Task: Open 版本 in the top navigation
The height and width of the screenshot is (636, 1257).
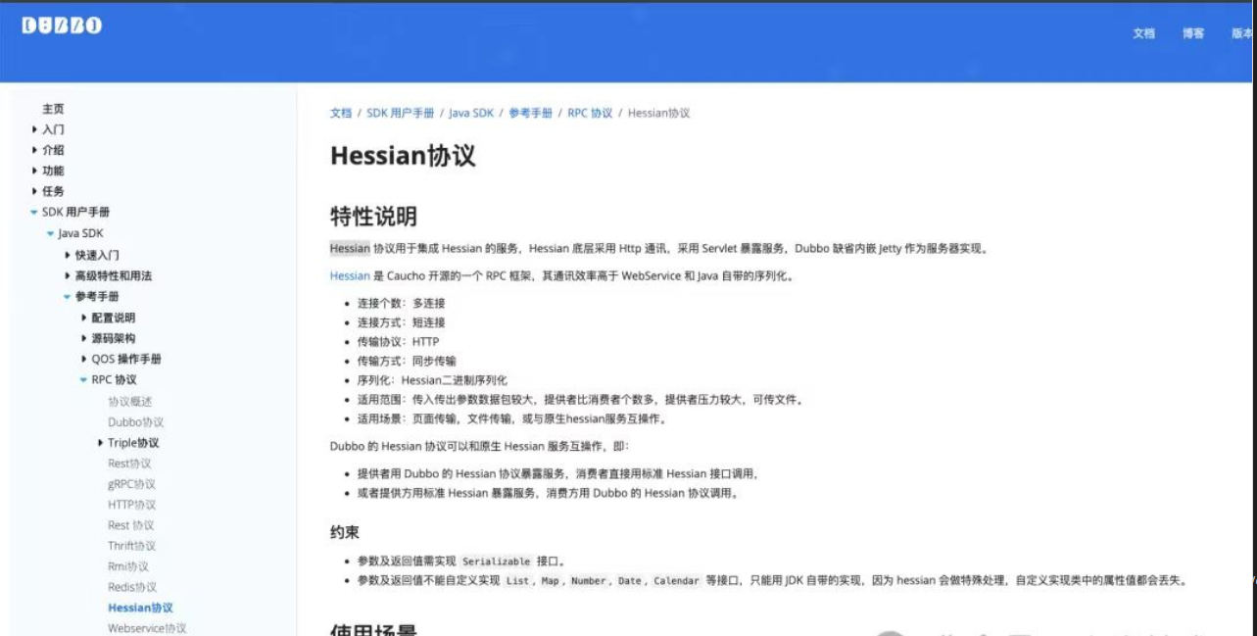Action: [1241, 33]
